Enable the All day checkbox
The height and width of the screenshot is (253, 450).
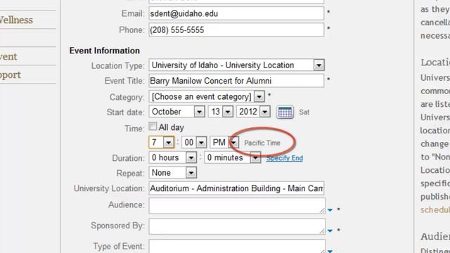tap(153, 126)
